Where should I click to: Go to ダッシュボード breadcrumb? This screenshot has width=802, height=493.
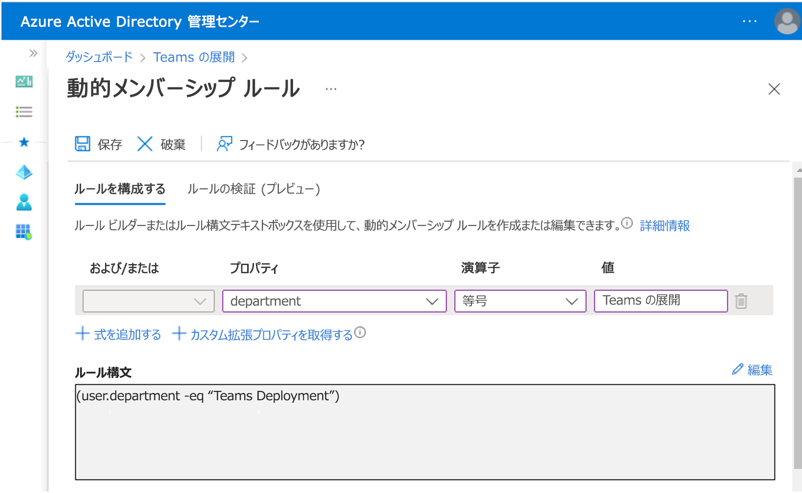tap(99, 57)
